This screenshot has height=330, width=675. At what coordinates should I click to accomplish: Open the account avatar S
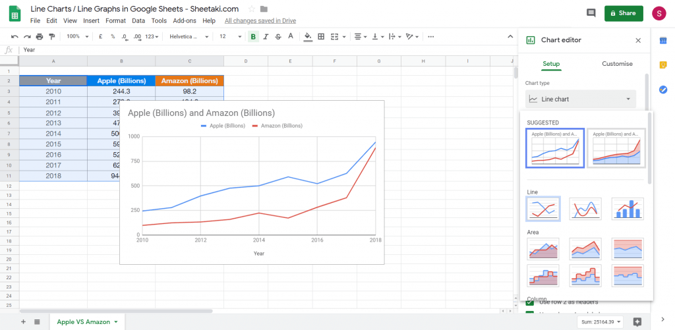pyautogui.click(x=659, y=13)
